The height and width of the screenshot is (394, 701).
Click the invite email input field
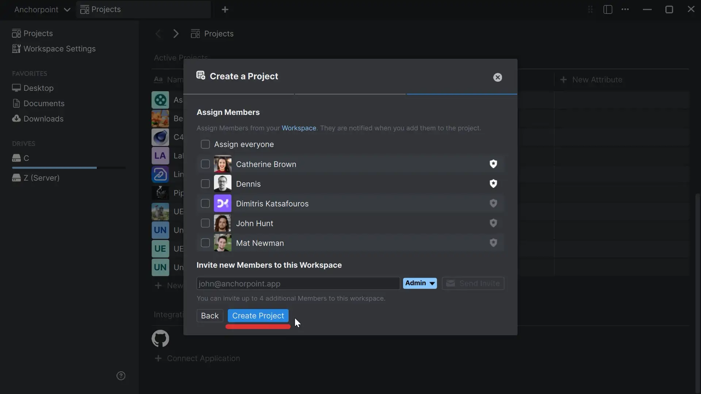[298, 283]
